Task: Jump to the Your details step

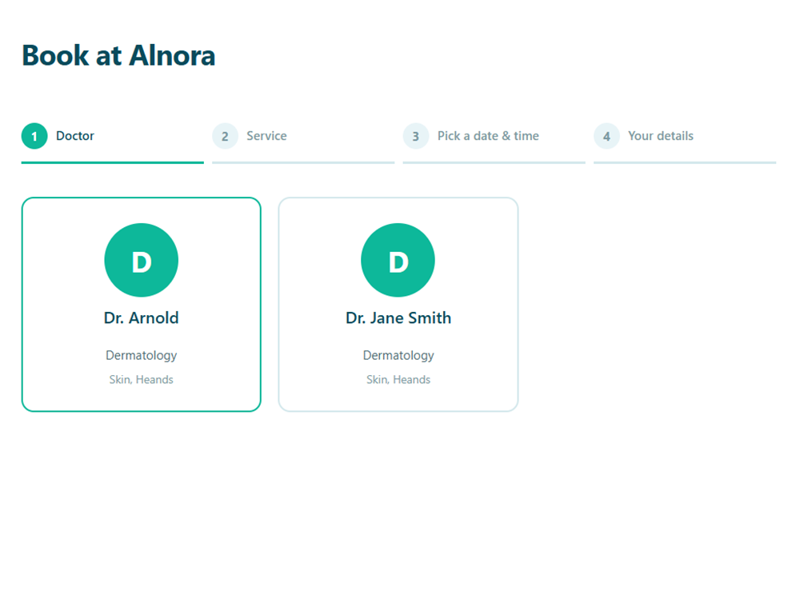Action: tap(685, 143)
